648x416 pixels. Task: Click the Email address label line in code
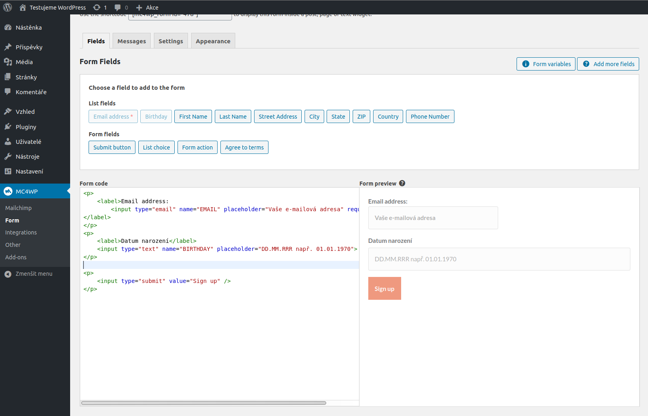pos(133,201)
